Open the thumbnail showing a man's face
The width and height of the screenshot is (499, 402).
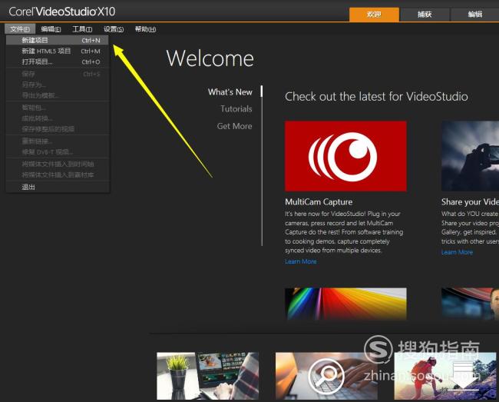click(470, 304)
